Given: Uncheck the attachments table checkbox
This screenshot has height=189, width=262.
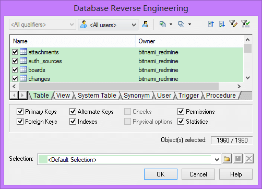Looking at the screenshot, I should [15, 52].
